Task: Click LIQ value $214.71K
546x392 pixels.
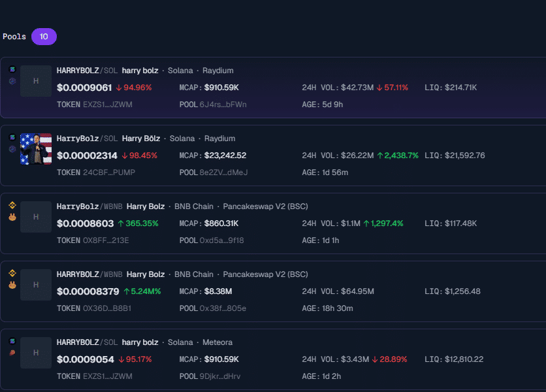Action: (x=460, y=88)
